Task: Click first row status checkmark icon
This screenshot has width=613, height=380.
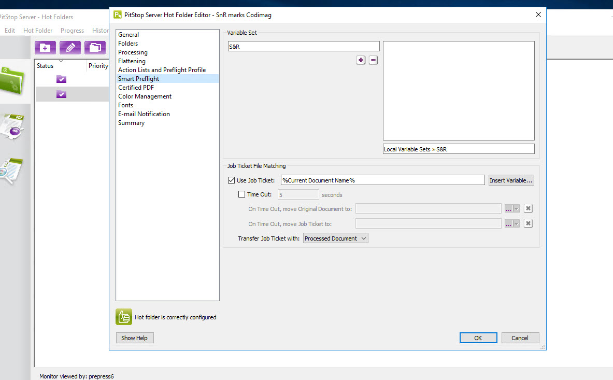Action: 61,79
